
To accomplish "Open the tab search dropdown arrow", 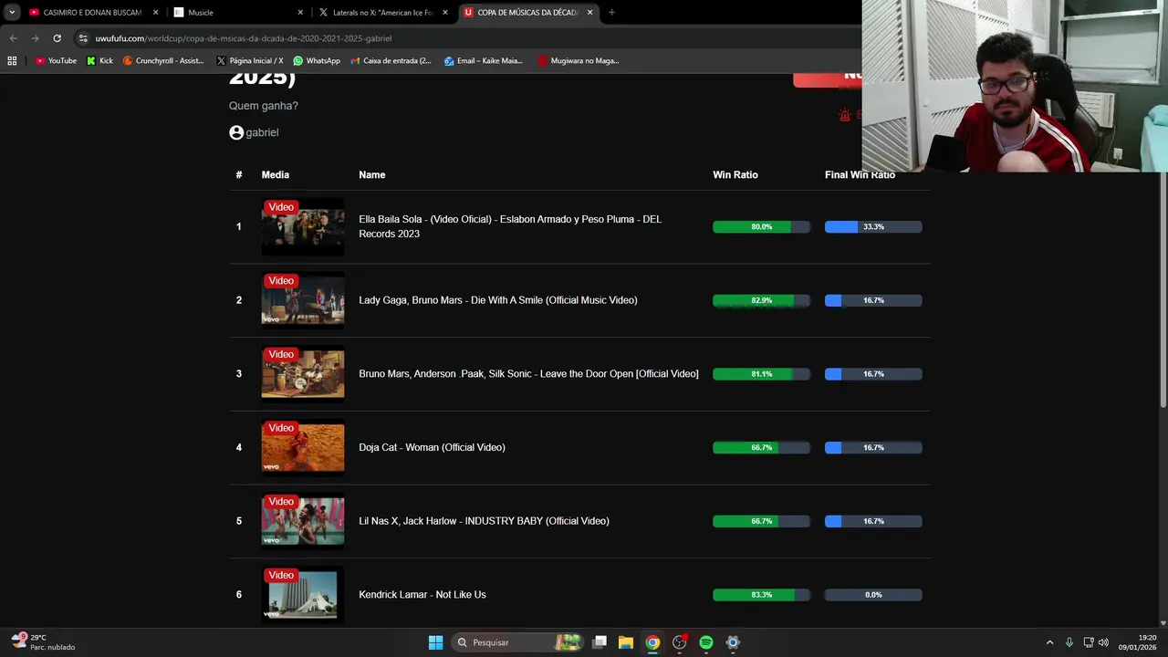I will (12, 13).
